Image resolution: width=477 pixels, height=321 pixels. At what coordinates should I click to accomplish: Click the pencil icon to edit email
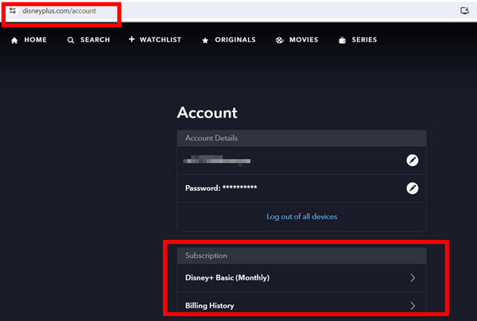point(412,160)
